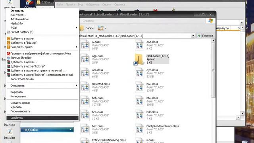Open the Views toolbar icon dropdown
Viewport: 254px width, 143px height.
pyautogui.click(x=102, y=28)
